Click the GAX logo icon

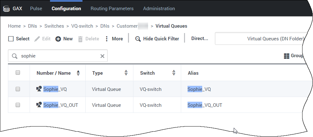pyautogui.click(x=6, y=9)
